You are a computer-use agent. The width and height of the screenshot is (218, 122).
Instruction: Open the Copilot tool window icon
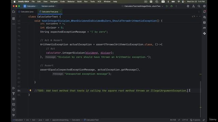[204, 33]
